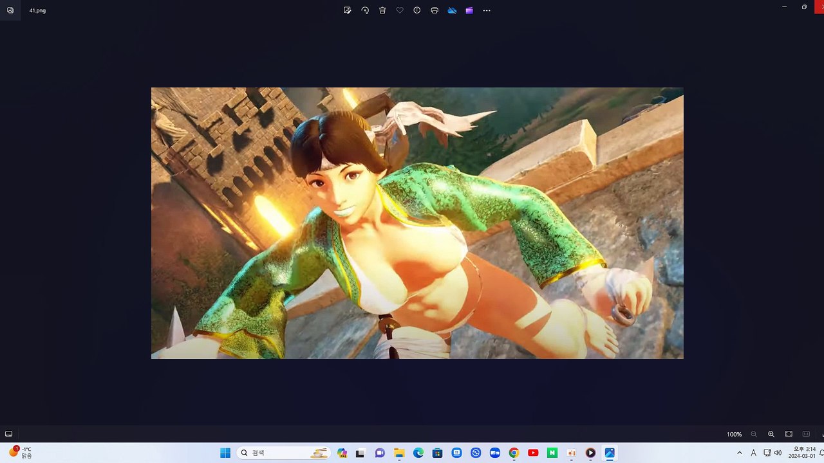Launch Microsoft Edge from the taskbar
The height and width of the screenshot is (463, 824).
tap(418, 453)
